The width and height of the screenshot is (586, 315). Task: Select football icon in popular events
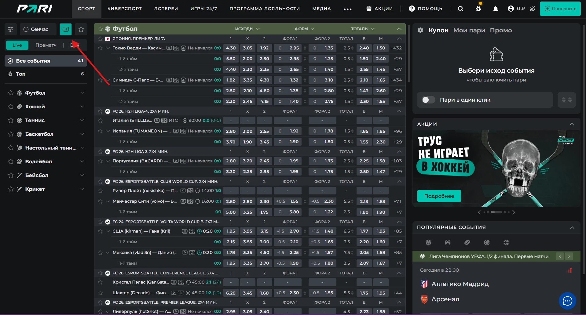tap(428, 242)
